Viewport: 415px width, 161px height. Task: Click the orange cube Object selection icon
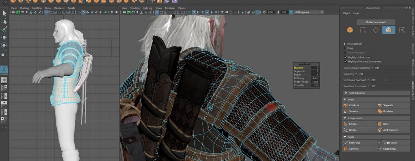pyautogui.click(x=350, y=30)
